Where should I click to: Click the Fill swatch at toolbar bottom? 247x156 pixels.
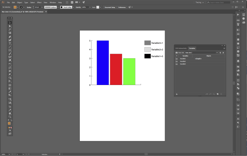coord(9,123)
